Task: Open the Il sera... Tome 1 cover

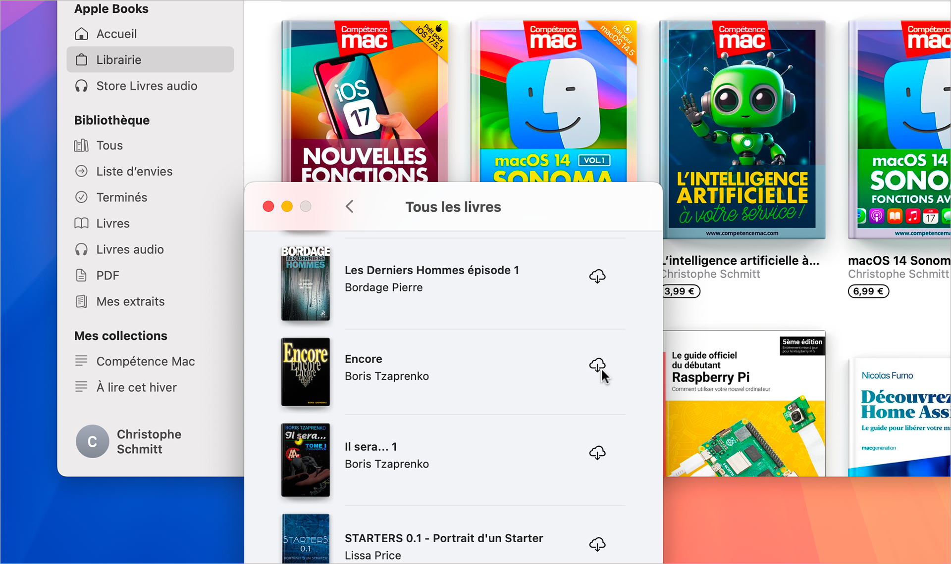Action: click(306, 460)
